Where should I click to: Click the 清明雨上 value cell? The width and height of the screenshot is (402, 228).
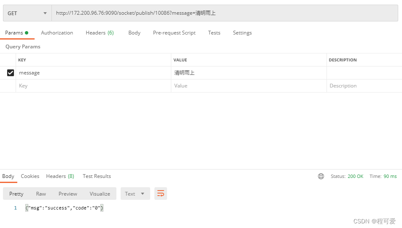(249, 73)
